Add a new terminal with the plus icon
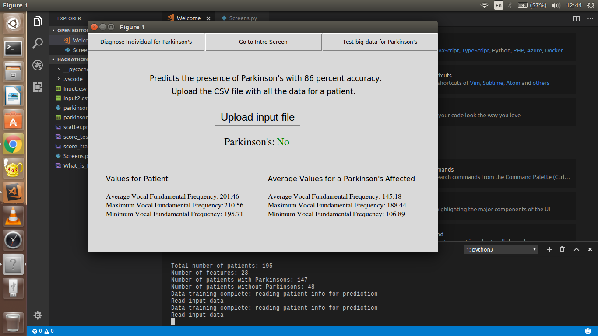This screenshot has height=336, width=598. pyautogui.click(x=549, y=249)
